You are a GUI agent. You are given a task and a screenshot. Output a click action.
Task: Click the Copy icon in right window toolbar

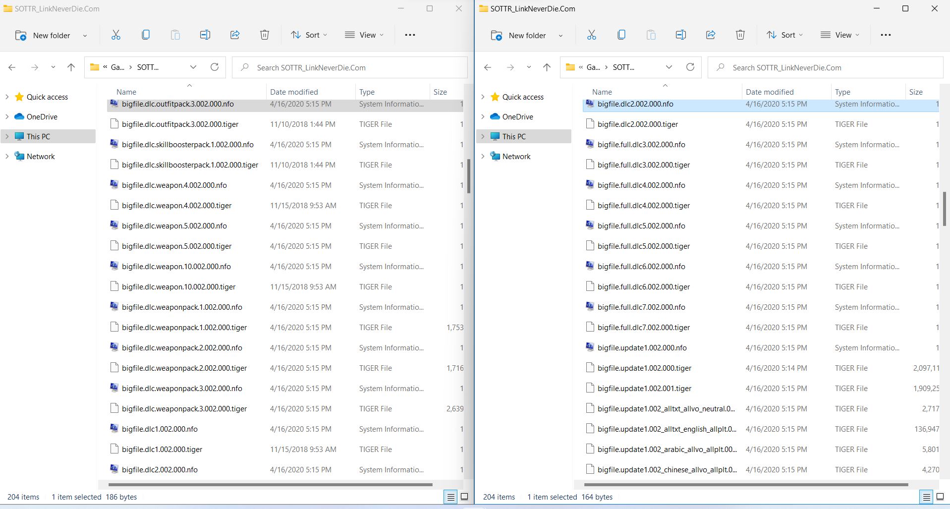[621, 35]
